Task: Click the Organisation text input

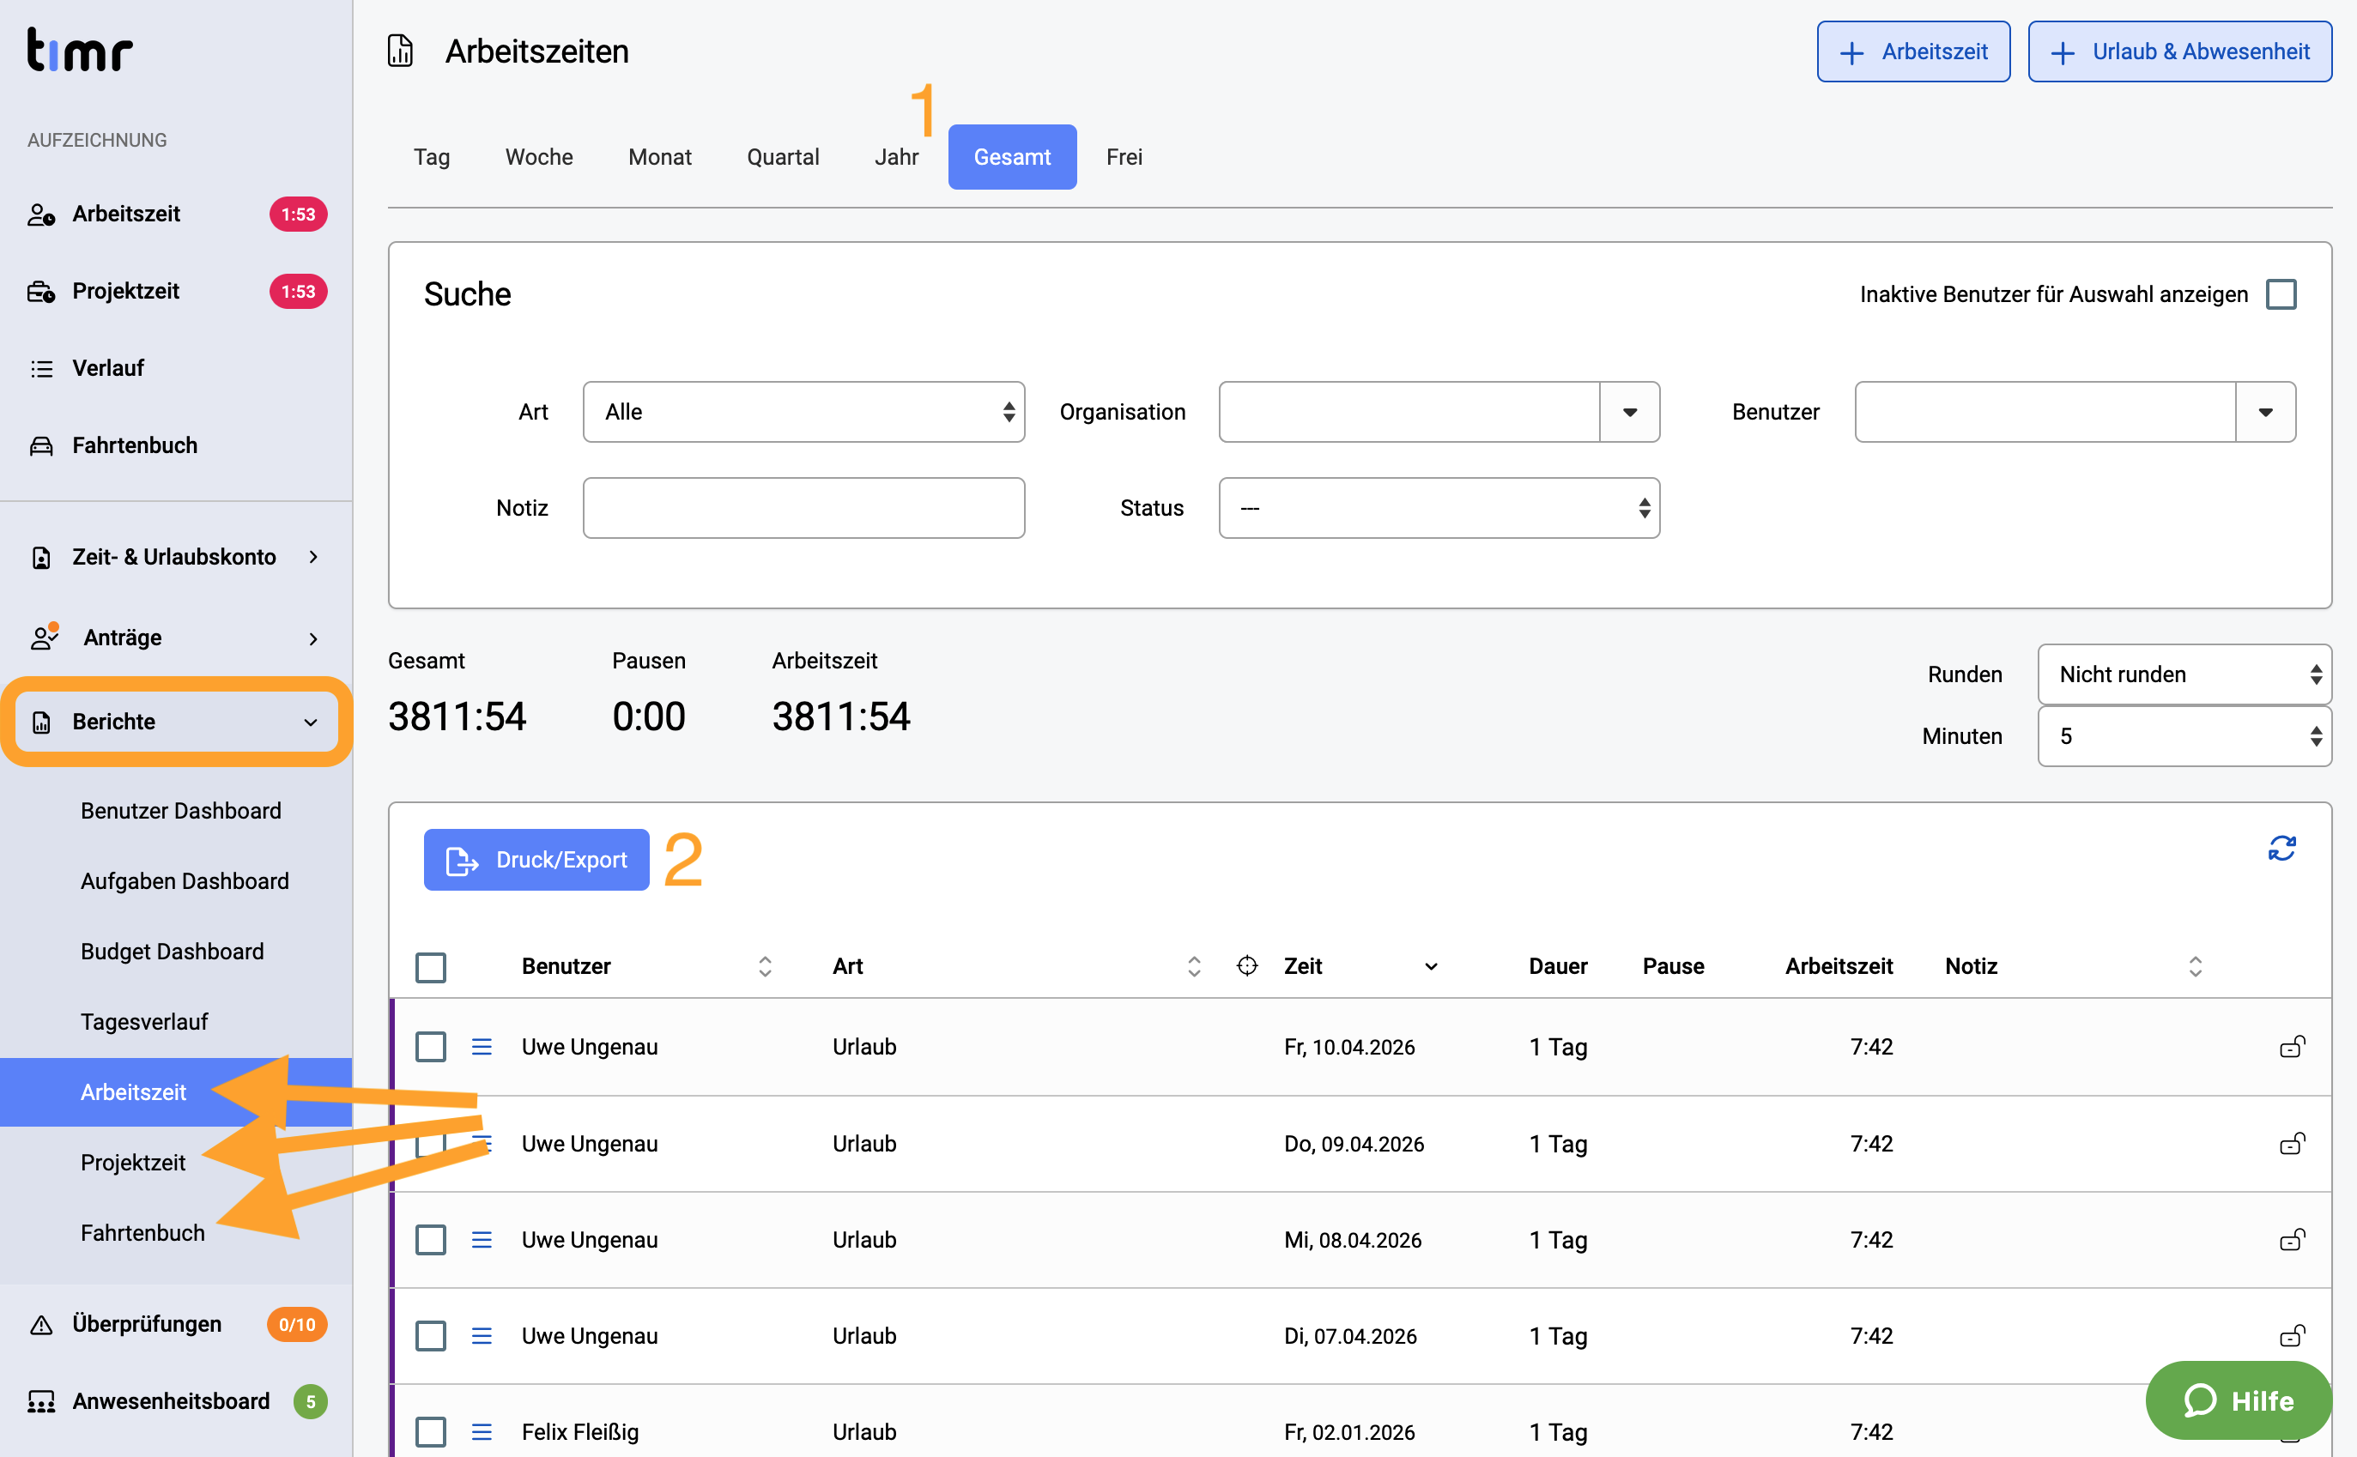Action: [1409, 412]
